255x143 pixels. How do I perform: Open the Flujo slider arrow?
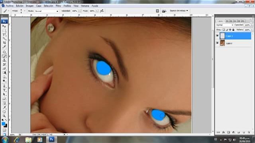click(96, 11)
